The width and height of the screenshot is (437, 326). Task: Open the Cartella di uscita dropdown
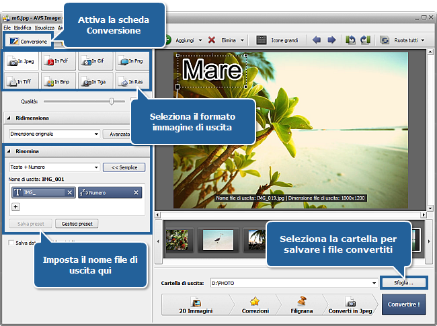tap(373, 283)
